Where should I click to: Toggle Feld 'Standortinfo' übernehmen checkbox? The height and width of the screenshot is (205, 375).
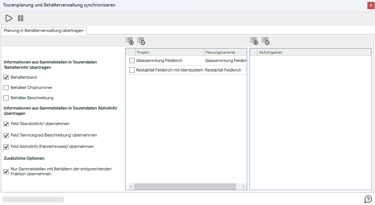(x=6, y=124)
